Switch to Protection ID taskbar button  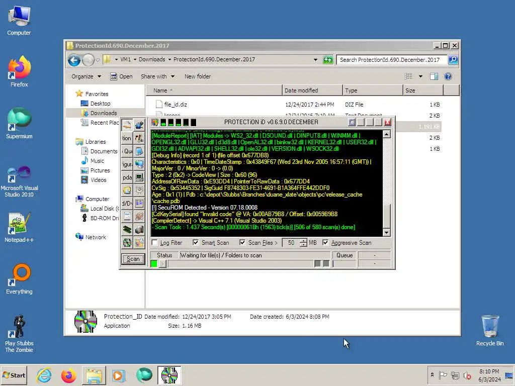[169, 375]
